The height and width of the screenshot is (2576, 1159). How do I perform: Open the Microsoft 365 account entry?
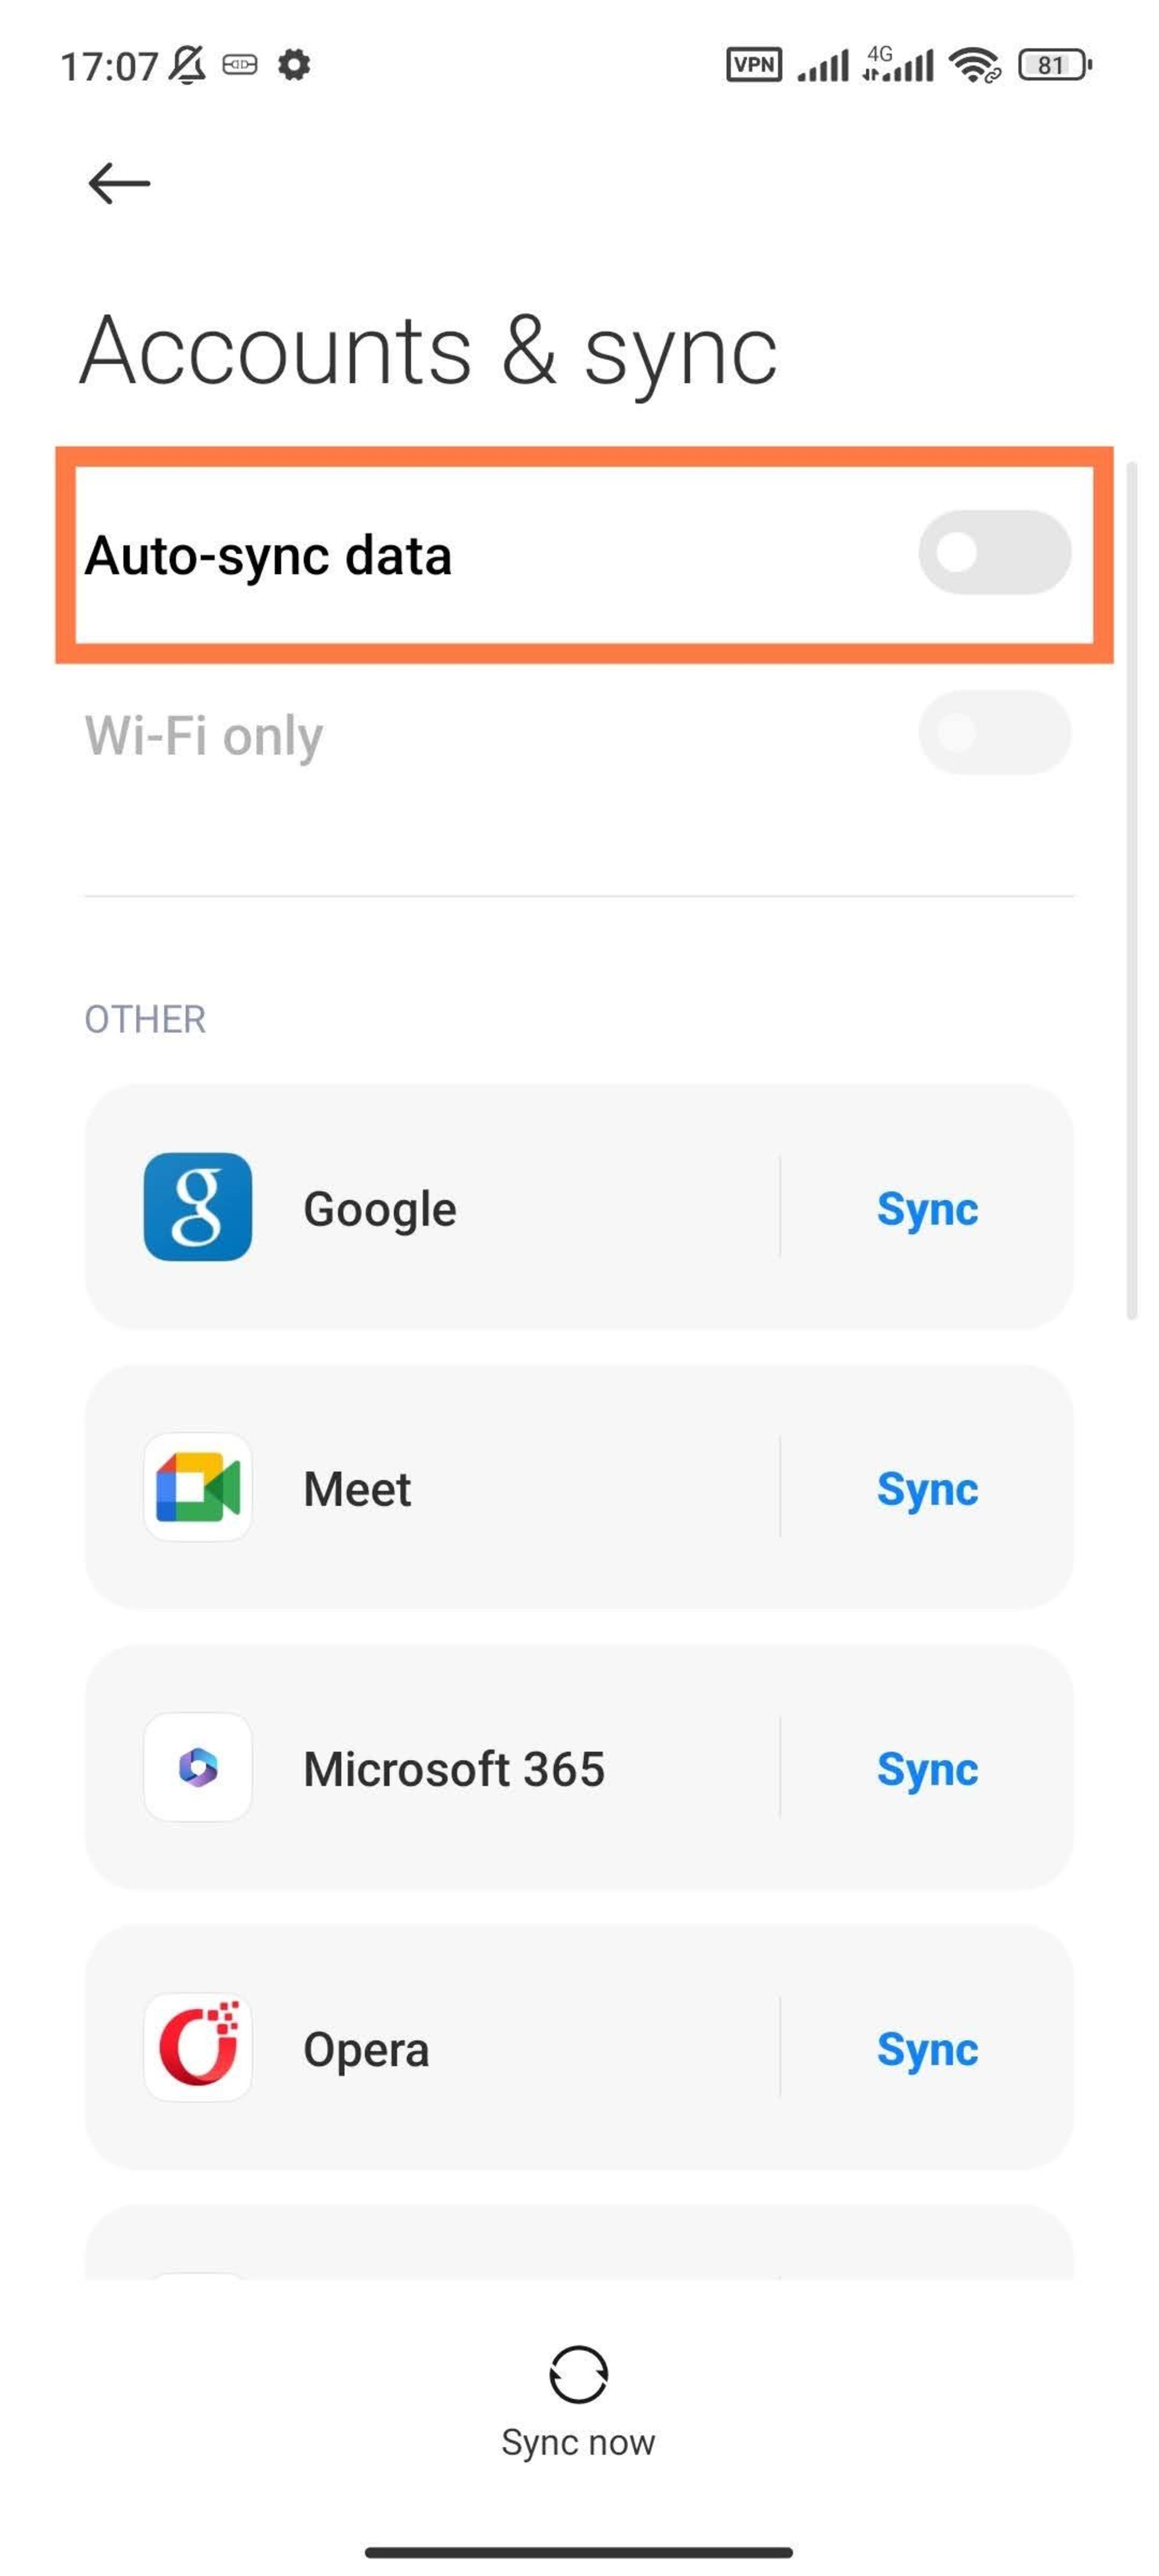pos(454,1769)
